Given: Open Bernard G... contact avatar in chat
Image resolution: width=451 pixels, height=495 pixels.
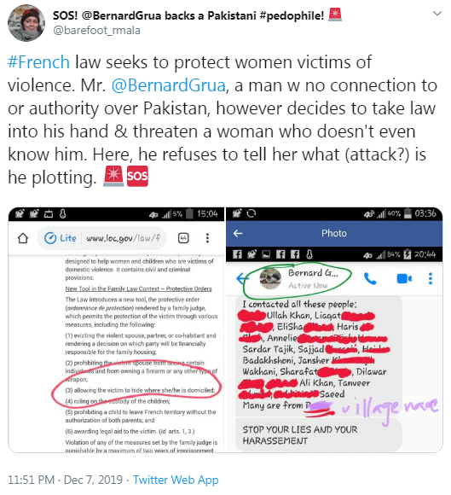Looking at the screenshot, I should click(x=270, y=279).
